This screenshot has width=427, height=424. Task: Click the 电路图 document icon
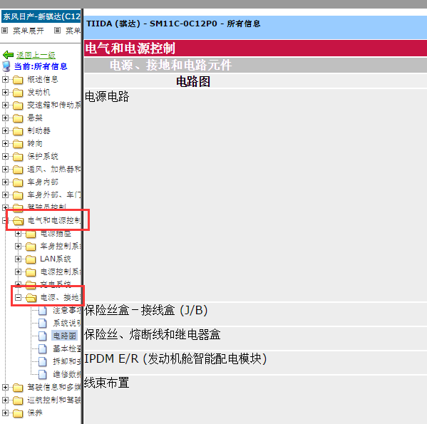point(43,336)
